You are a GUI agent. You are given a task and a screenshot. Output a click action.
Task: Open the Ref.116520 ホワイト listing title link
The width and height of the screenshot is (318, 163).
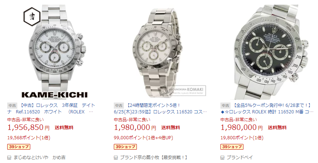click(58, 108)
